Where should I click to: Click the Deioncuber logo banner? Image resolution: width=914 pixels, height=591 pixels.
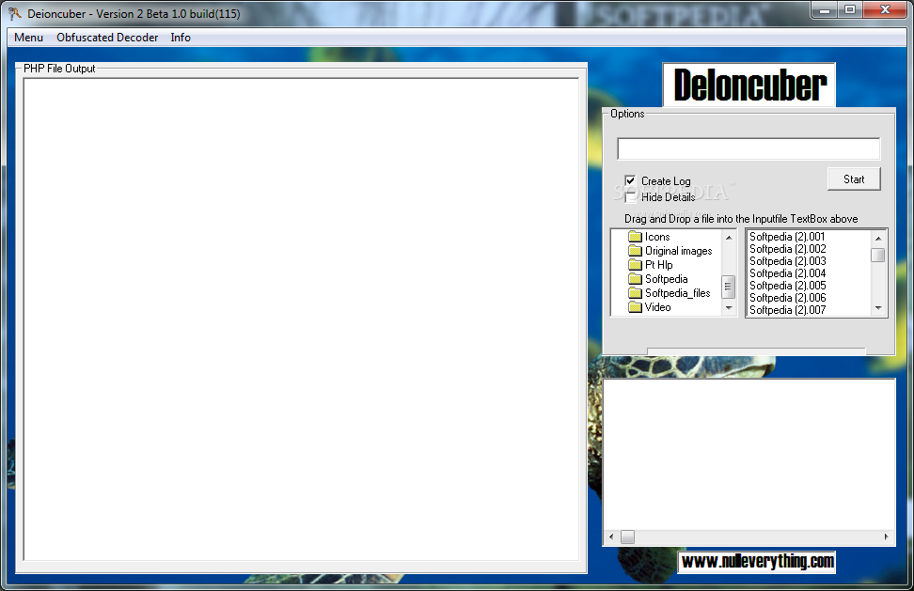point(749,85)
